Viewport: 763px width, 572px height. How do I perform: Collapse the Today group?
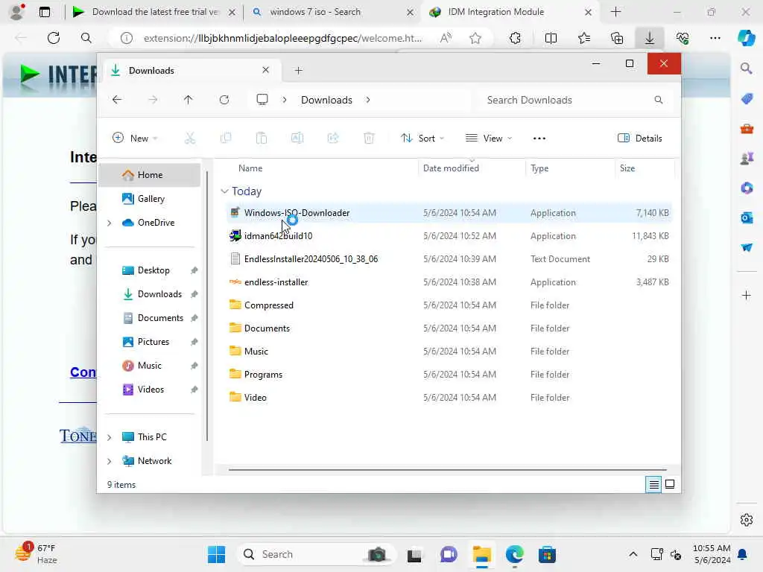[224, 191]
